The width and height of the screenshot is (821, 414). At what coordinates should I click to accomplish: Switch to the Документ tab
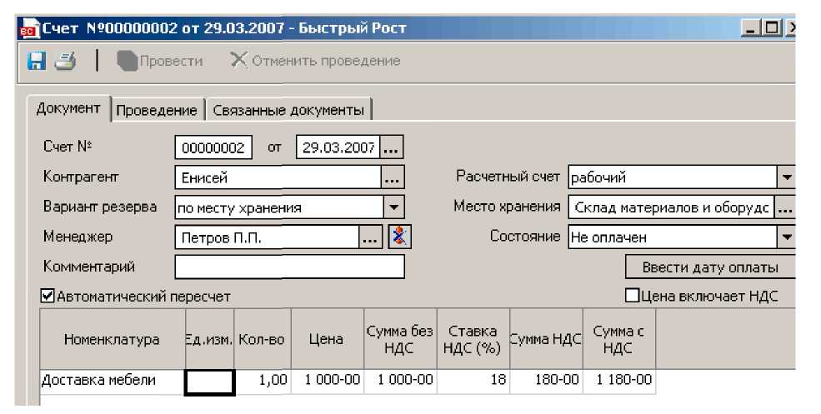(x=68, y=108)
